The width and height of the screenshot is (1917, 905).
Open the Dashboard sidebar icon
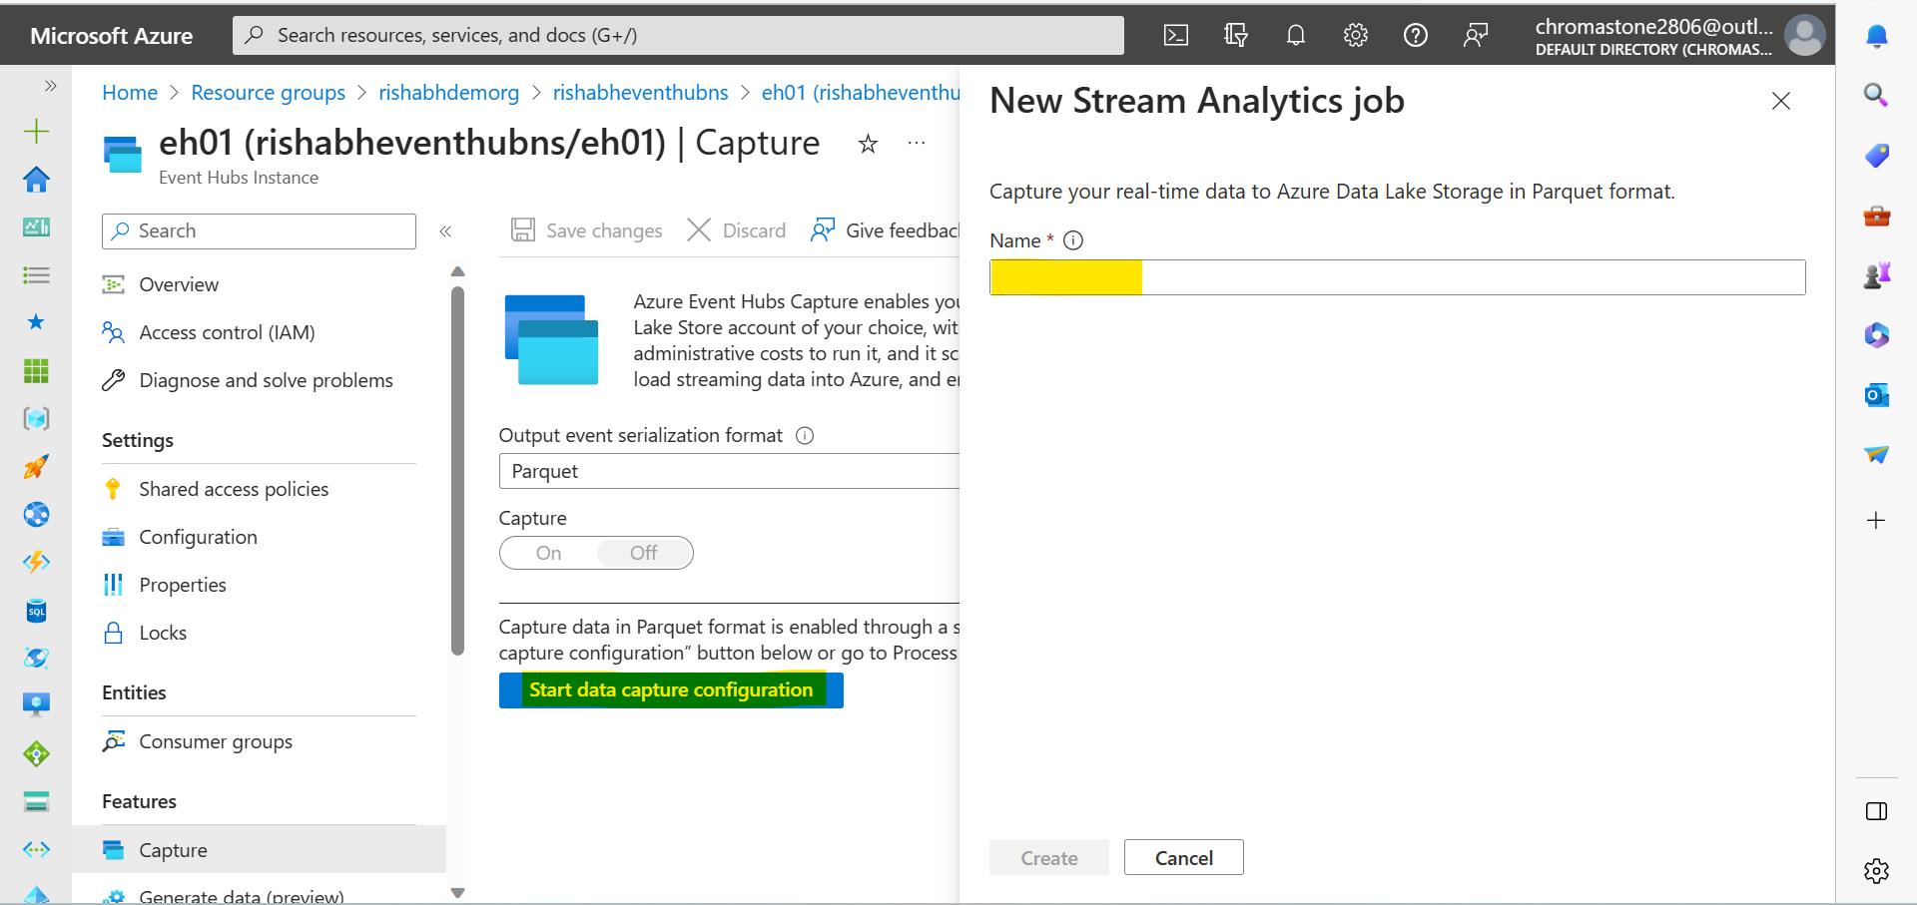pos(37,227)
